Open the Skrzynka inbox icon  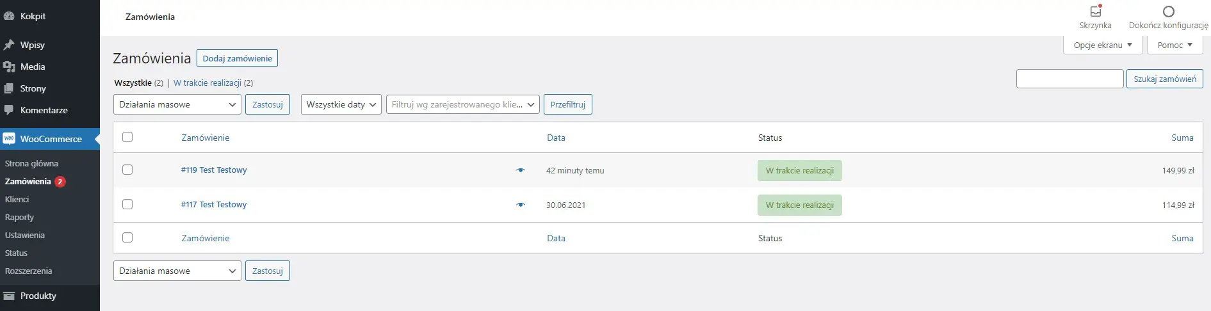1095,12
